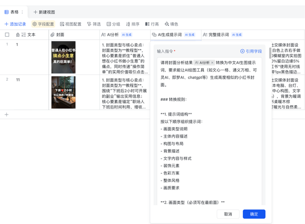Open the first row cover thumbnail
305x224 pixels.
point(63,57)
